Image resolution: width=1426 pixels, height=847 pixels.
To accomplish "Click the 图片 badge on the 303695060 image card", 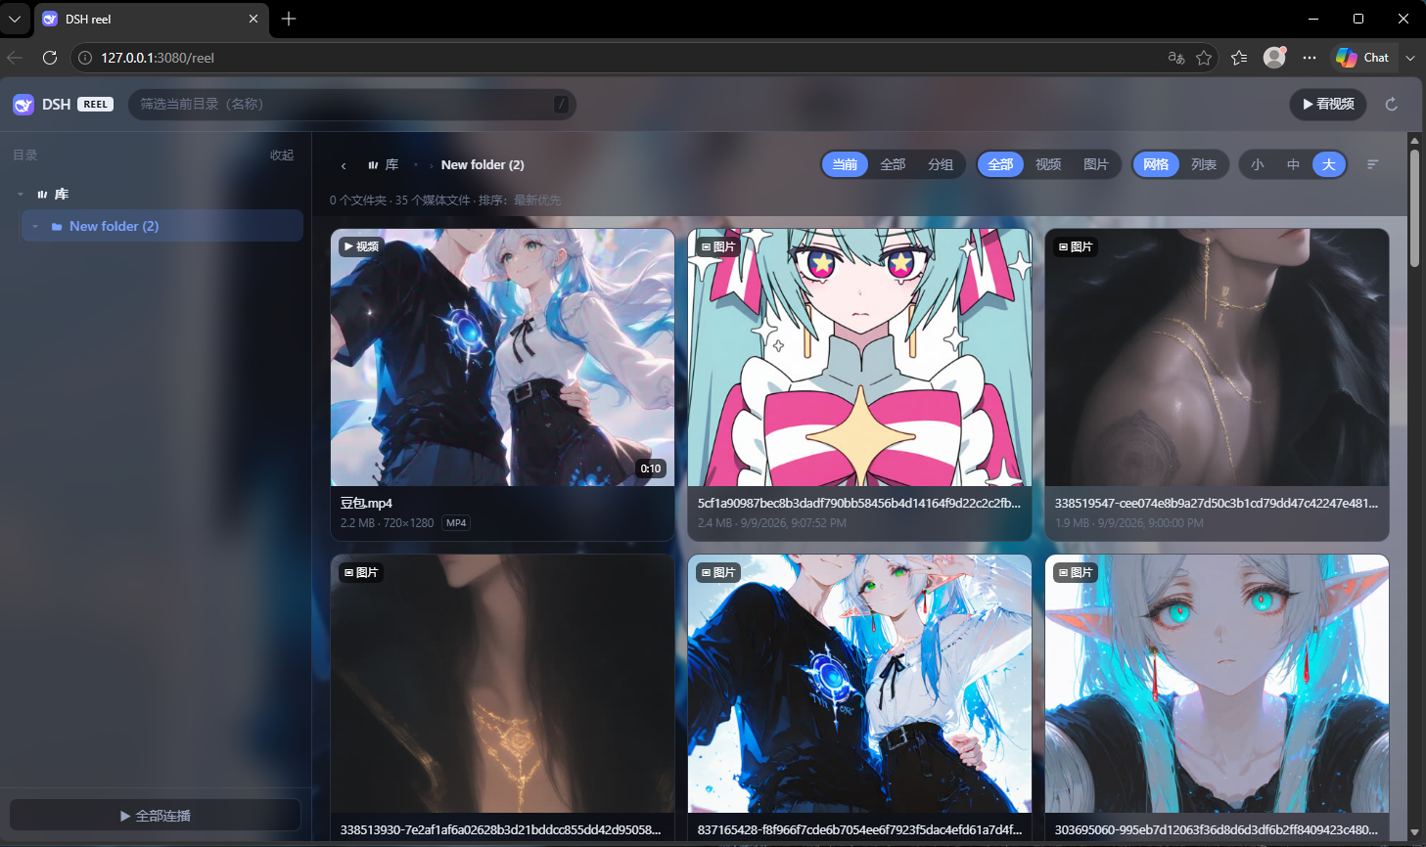I will (1076, 572).
